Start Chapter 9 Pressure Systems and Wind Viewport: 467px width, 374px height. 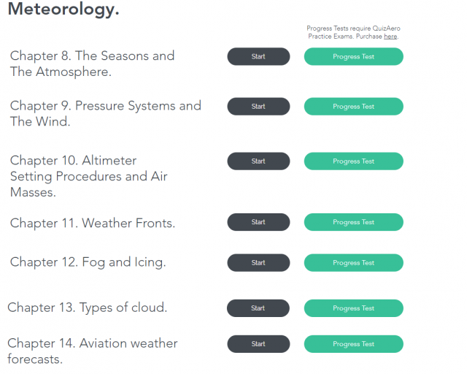258,107
